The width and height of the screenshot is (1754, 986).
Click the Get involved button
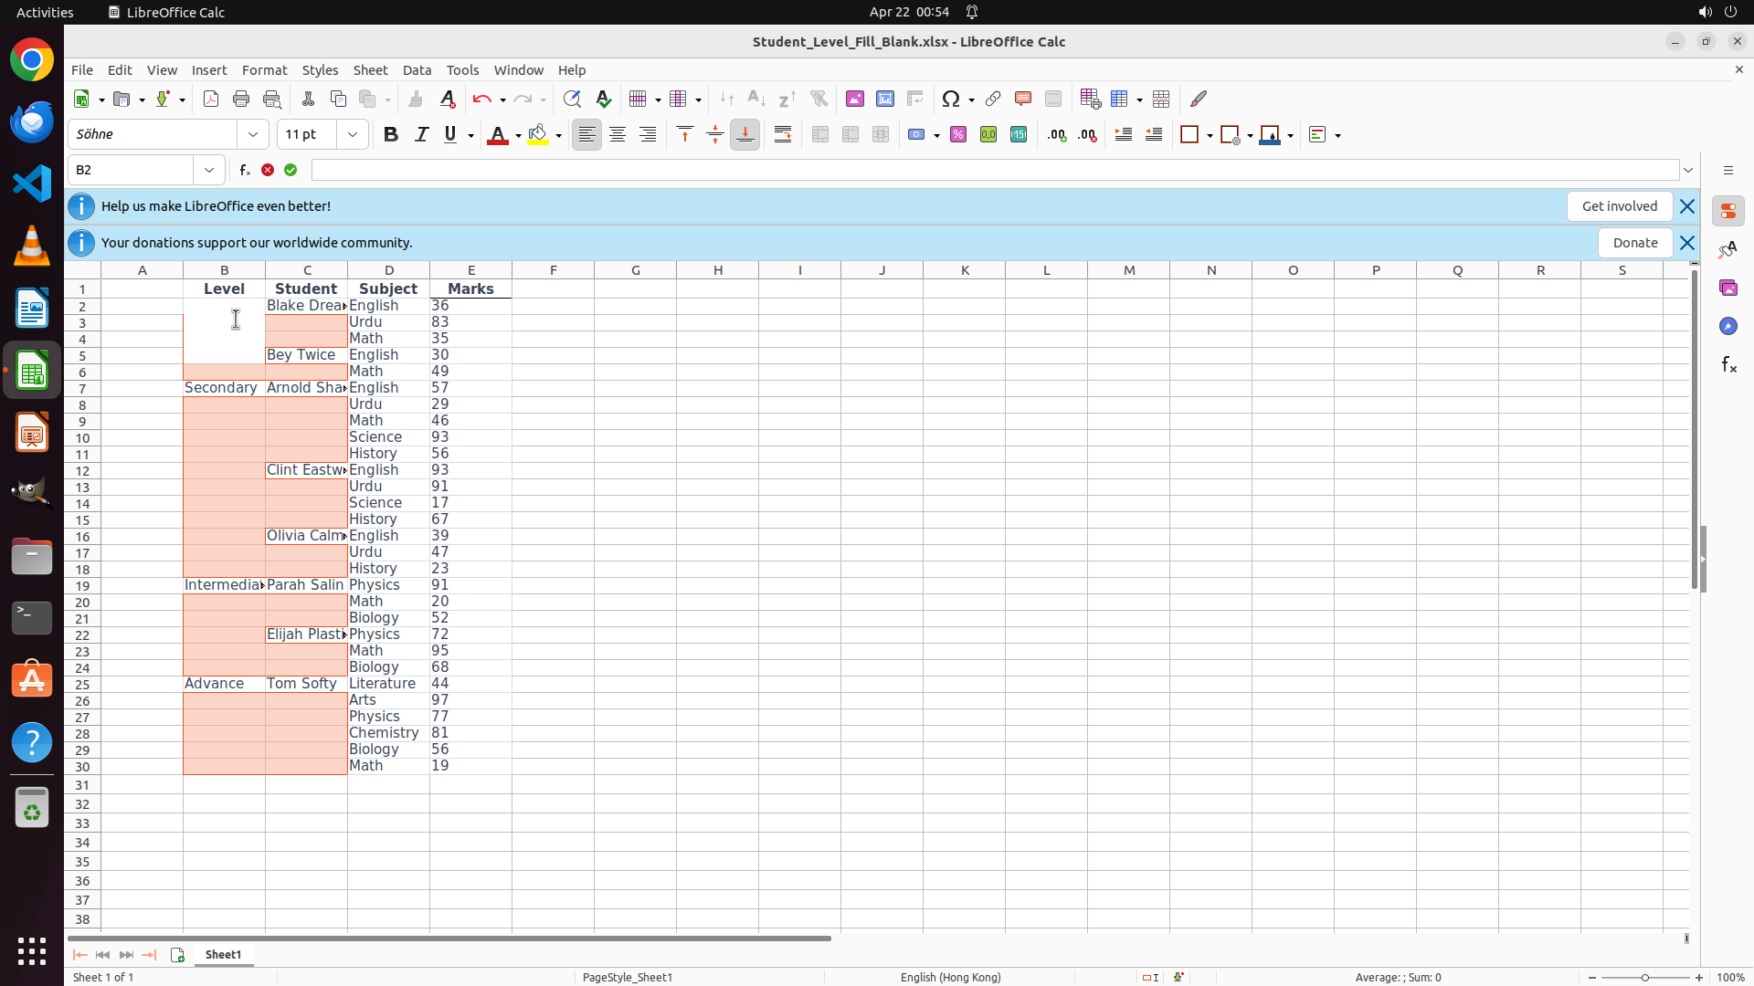(x=1619, y=206)
